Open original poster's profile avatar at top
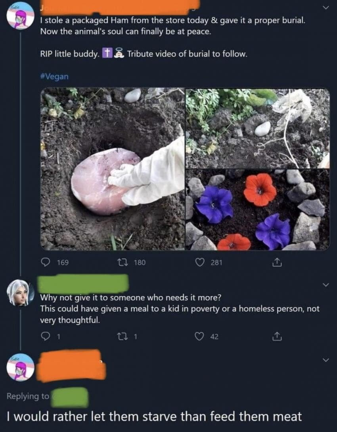337x432 pixels. point(21,16)
